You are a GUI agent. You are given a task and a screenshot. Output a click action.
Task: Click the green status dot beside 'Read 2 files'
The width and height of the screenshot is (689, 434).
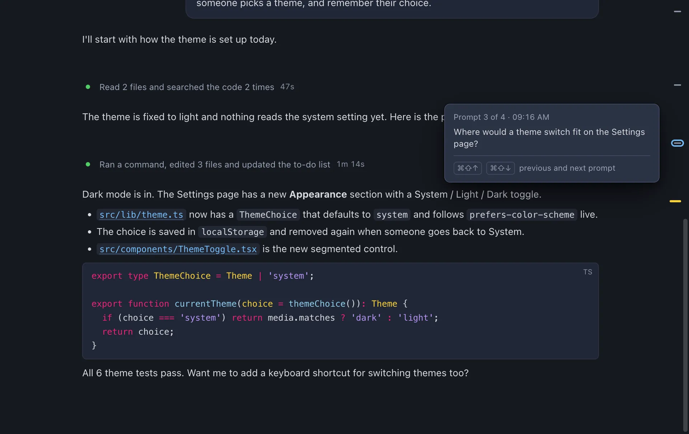click(88, 87)
